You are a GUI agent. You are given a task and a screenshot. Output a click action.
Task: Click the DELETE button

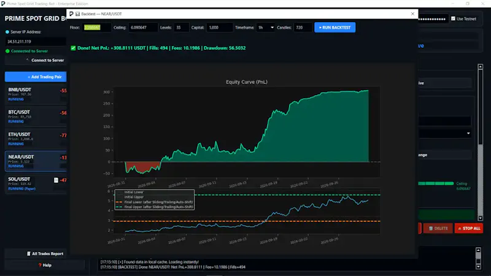(438, 228)
